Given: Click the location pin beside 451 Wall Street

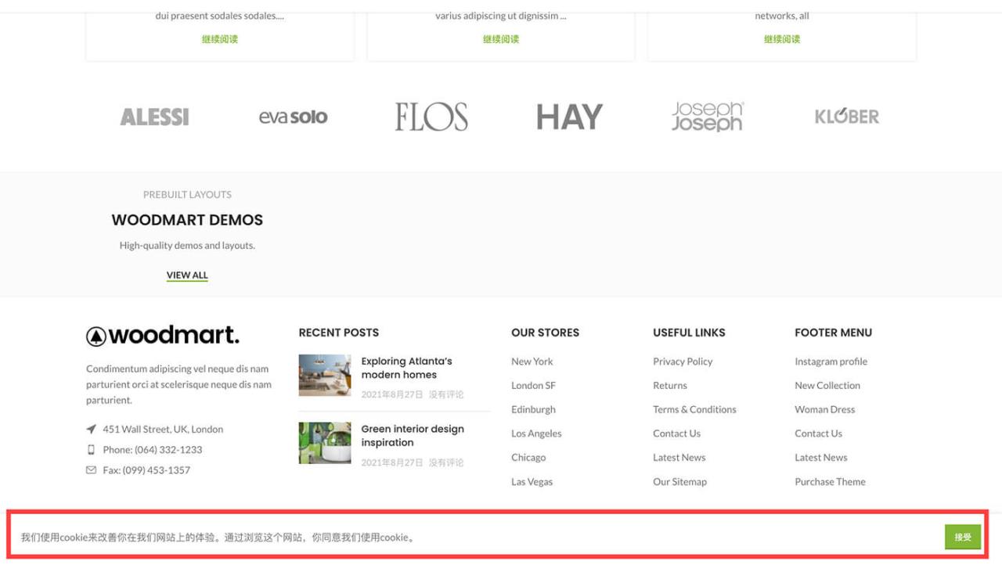Looking at the screenshot, I should click(x=92, y=429).
